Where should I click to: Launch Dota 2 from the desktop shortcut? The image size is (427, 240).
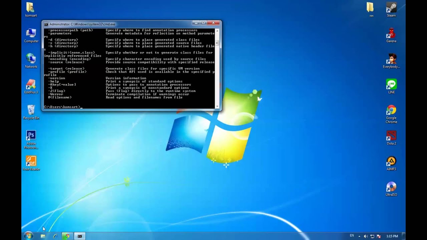click(391, 138)
